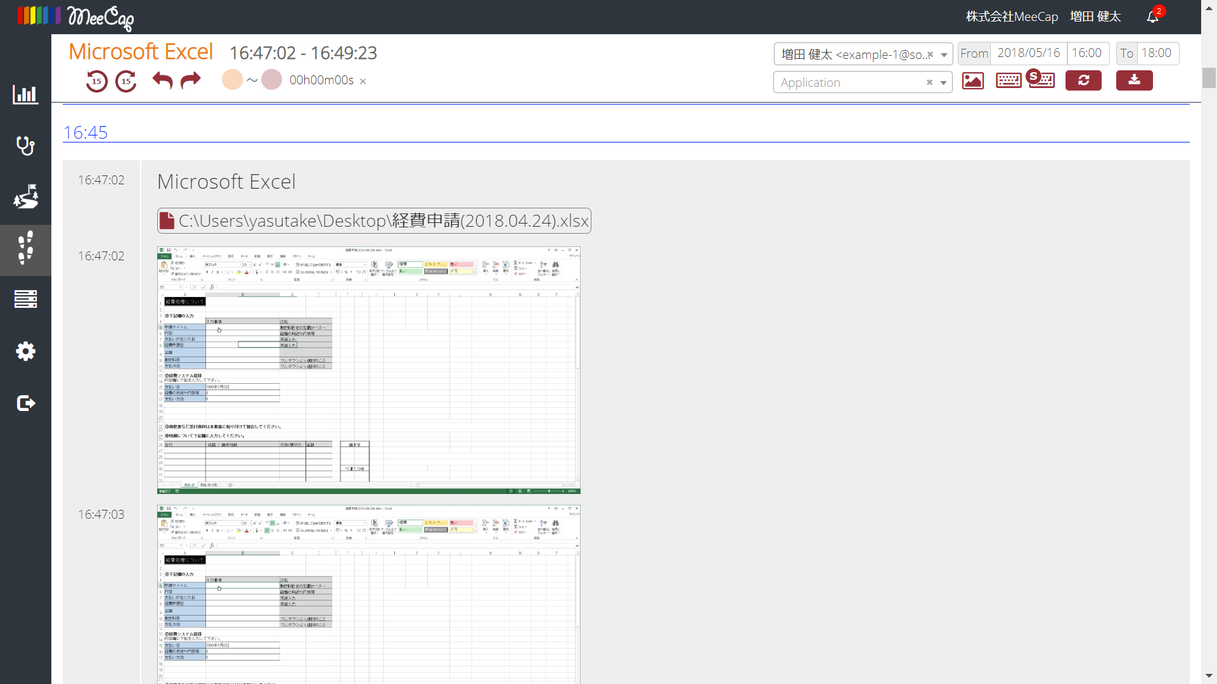Clear the Application filter field
The height and width of the screenshot is (684, 1217).
pyautogui.click(x=929, y=82)
